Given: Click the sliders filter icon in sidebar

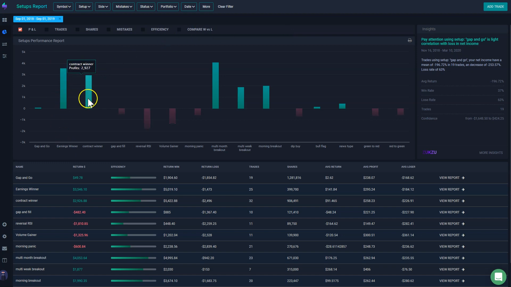Looking at the screenshot, I should tap(5, 56).
